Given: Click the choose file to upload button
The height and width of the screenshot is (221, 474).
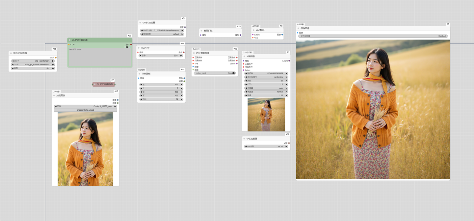Looking at the screenshot, I should (86, 110).
